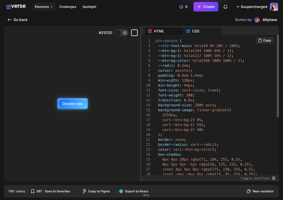Click the CSS logo icon

click(x=189, y=31)
